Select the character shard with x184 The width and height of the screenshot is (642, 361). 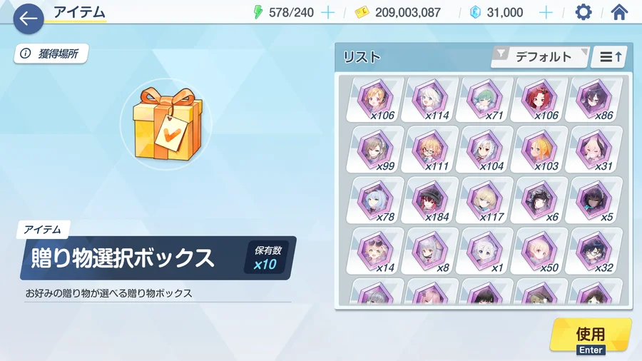point(429,200)
